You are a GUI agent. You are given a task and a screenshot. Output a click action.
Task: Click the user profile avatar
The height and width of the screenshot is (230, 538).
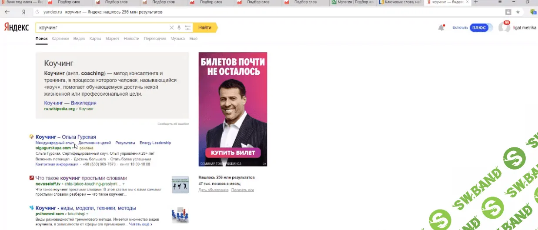click(x=504, y=28)
